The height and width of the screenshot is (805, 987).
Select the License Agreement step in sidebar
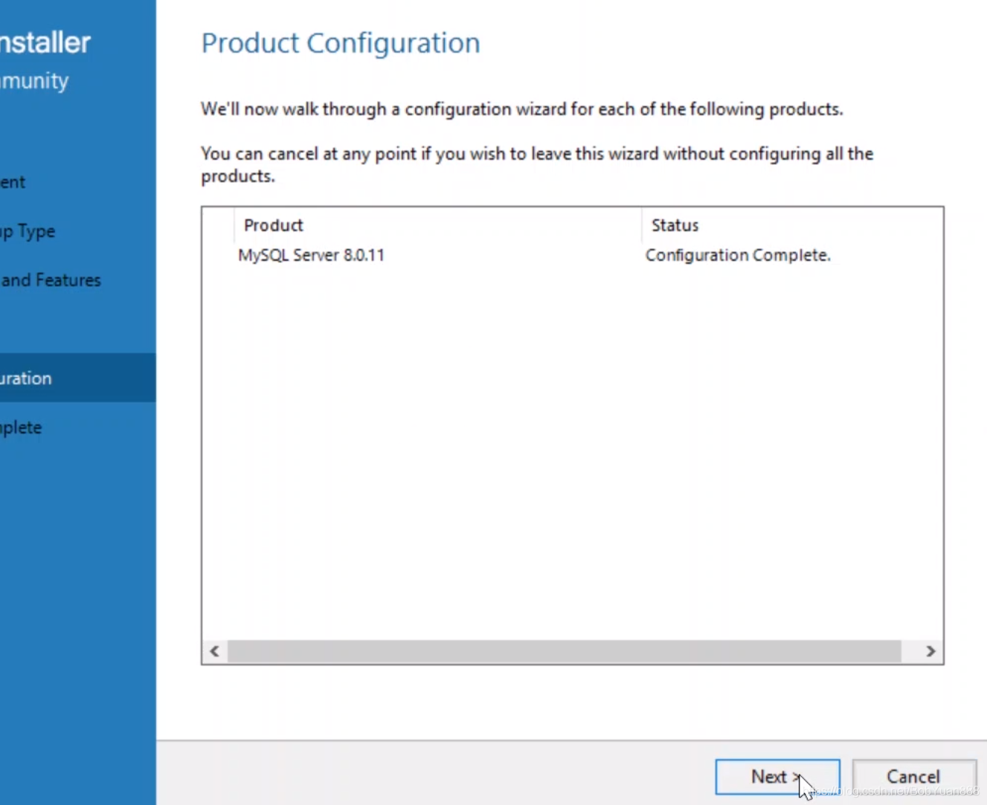click(77, 182)
